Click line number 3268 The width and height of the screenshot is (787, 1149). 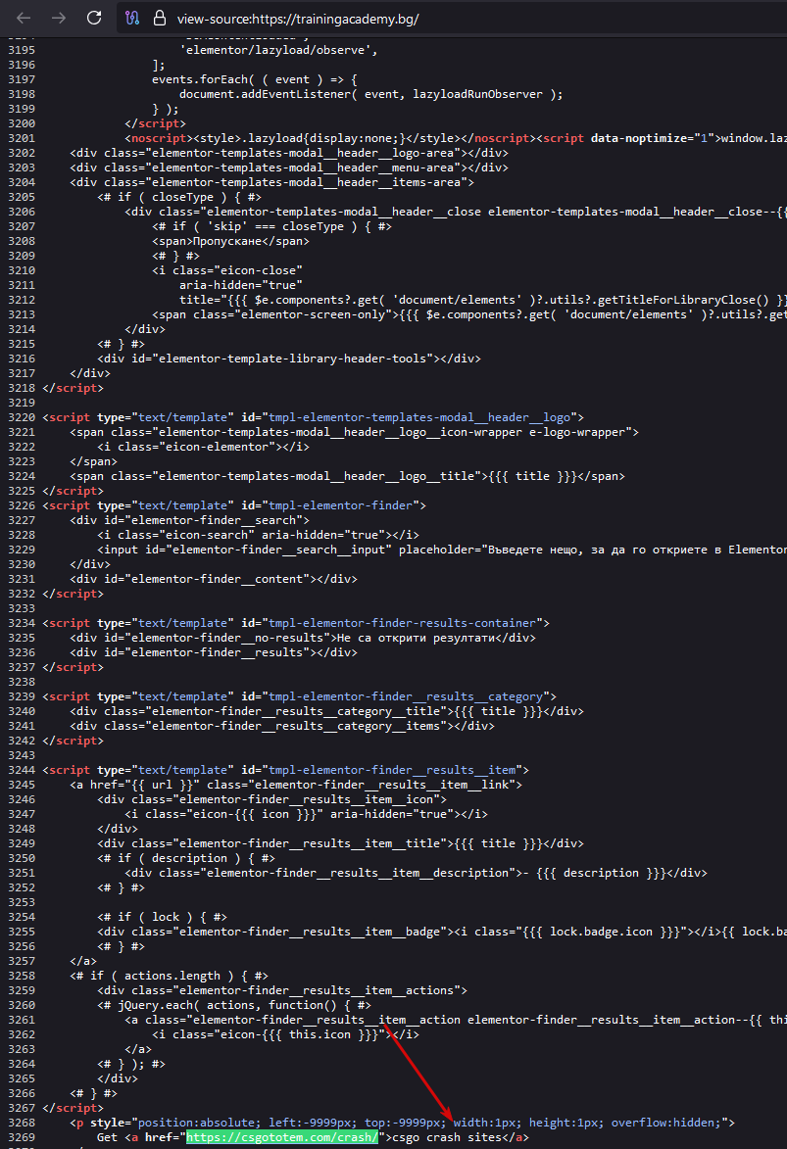22,1123
